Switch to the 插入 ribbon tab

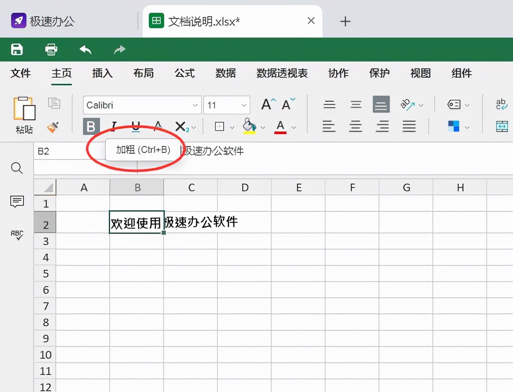click(x=102, y=73)
